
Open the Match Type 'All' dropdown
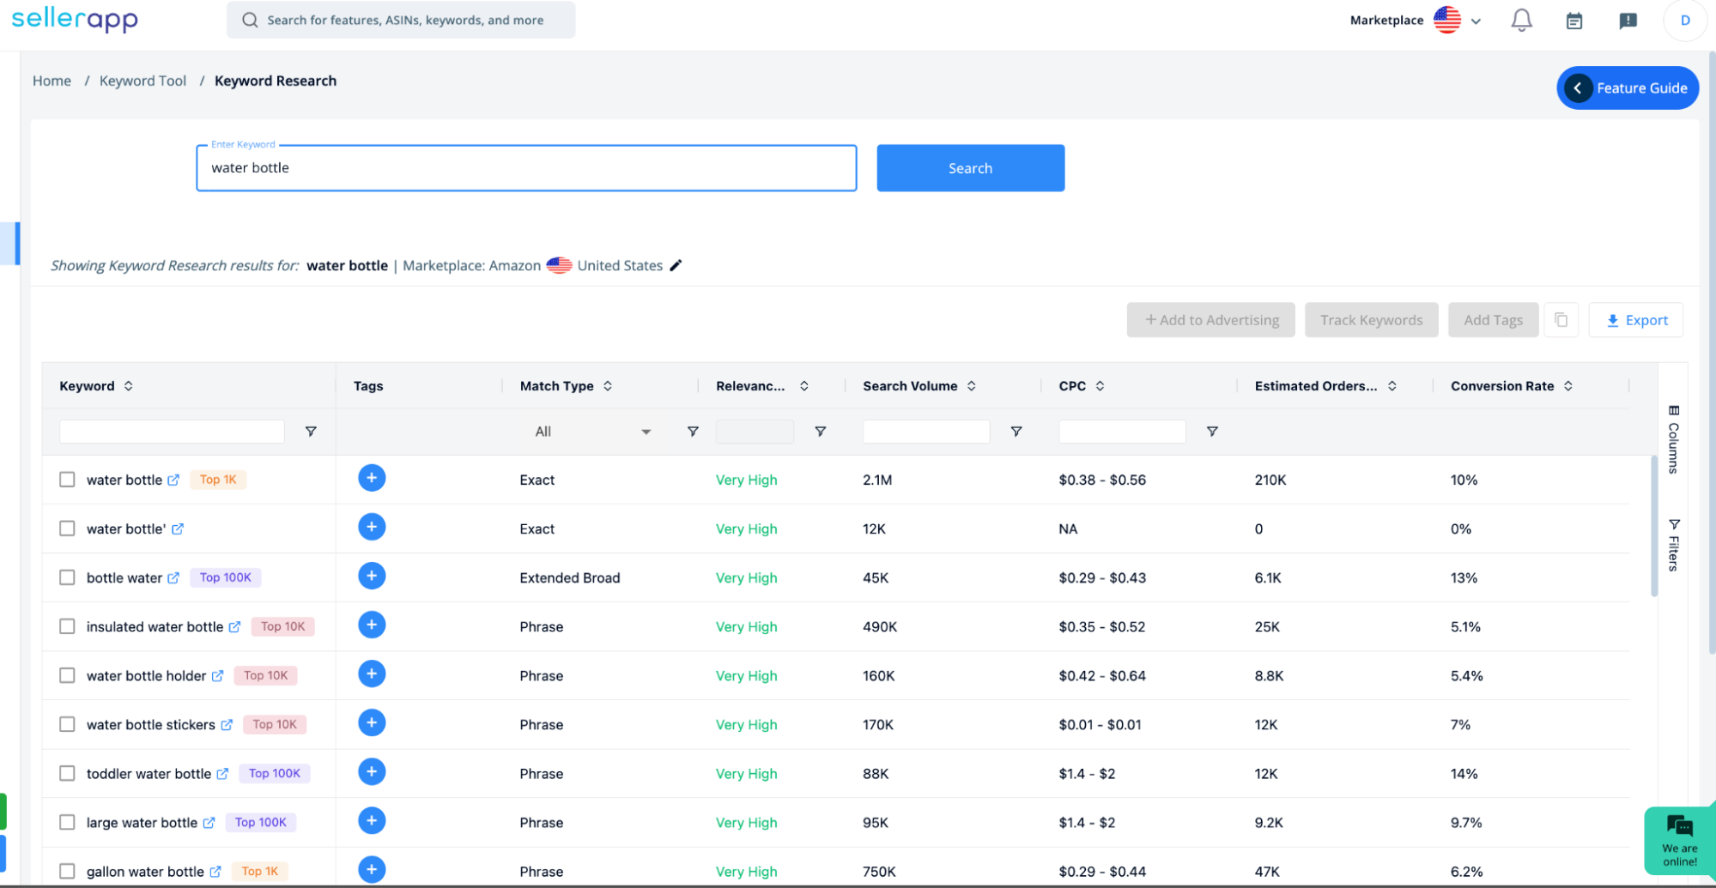coord(593,431)
